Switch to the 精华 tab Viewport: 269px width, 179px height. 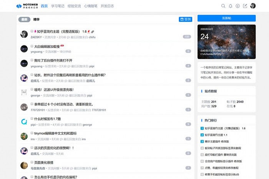click(x=36, y=19)
